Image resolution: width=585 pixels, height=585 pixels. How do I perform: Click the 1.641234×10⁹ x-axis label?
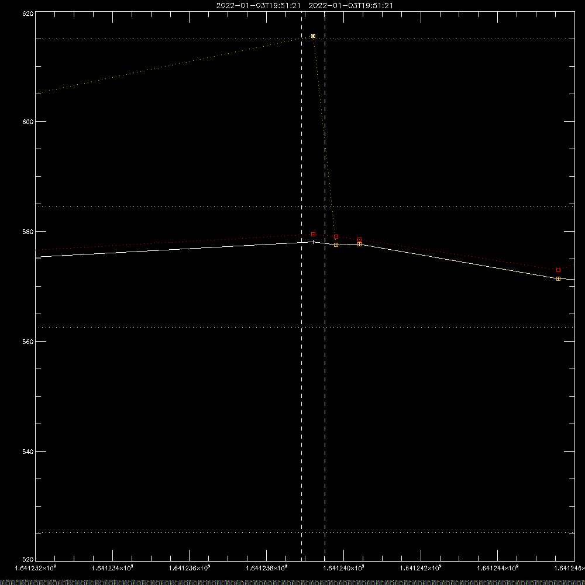pos(112,568)
